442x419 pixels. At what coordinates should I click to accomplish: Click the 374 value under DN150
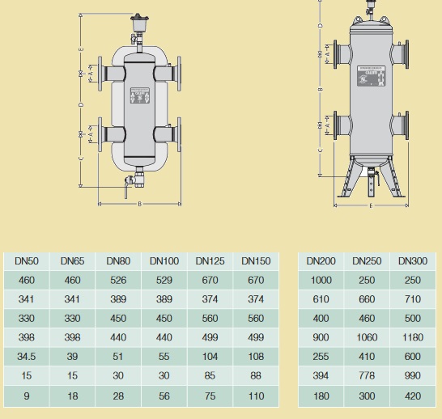pos(256,299)
